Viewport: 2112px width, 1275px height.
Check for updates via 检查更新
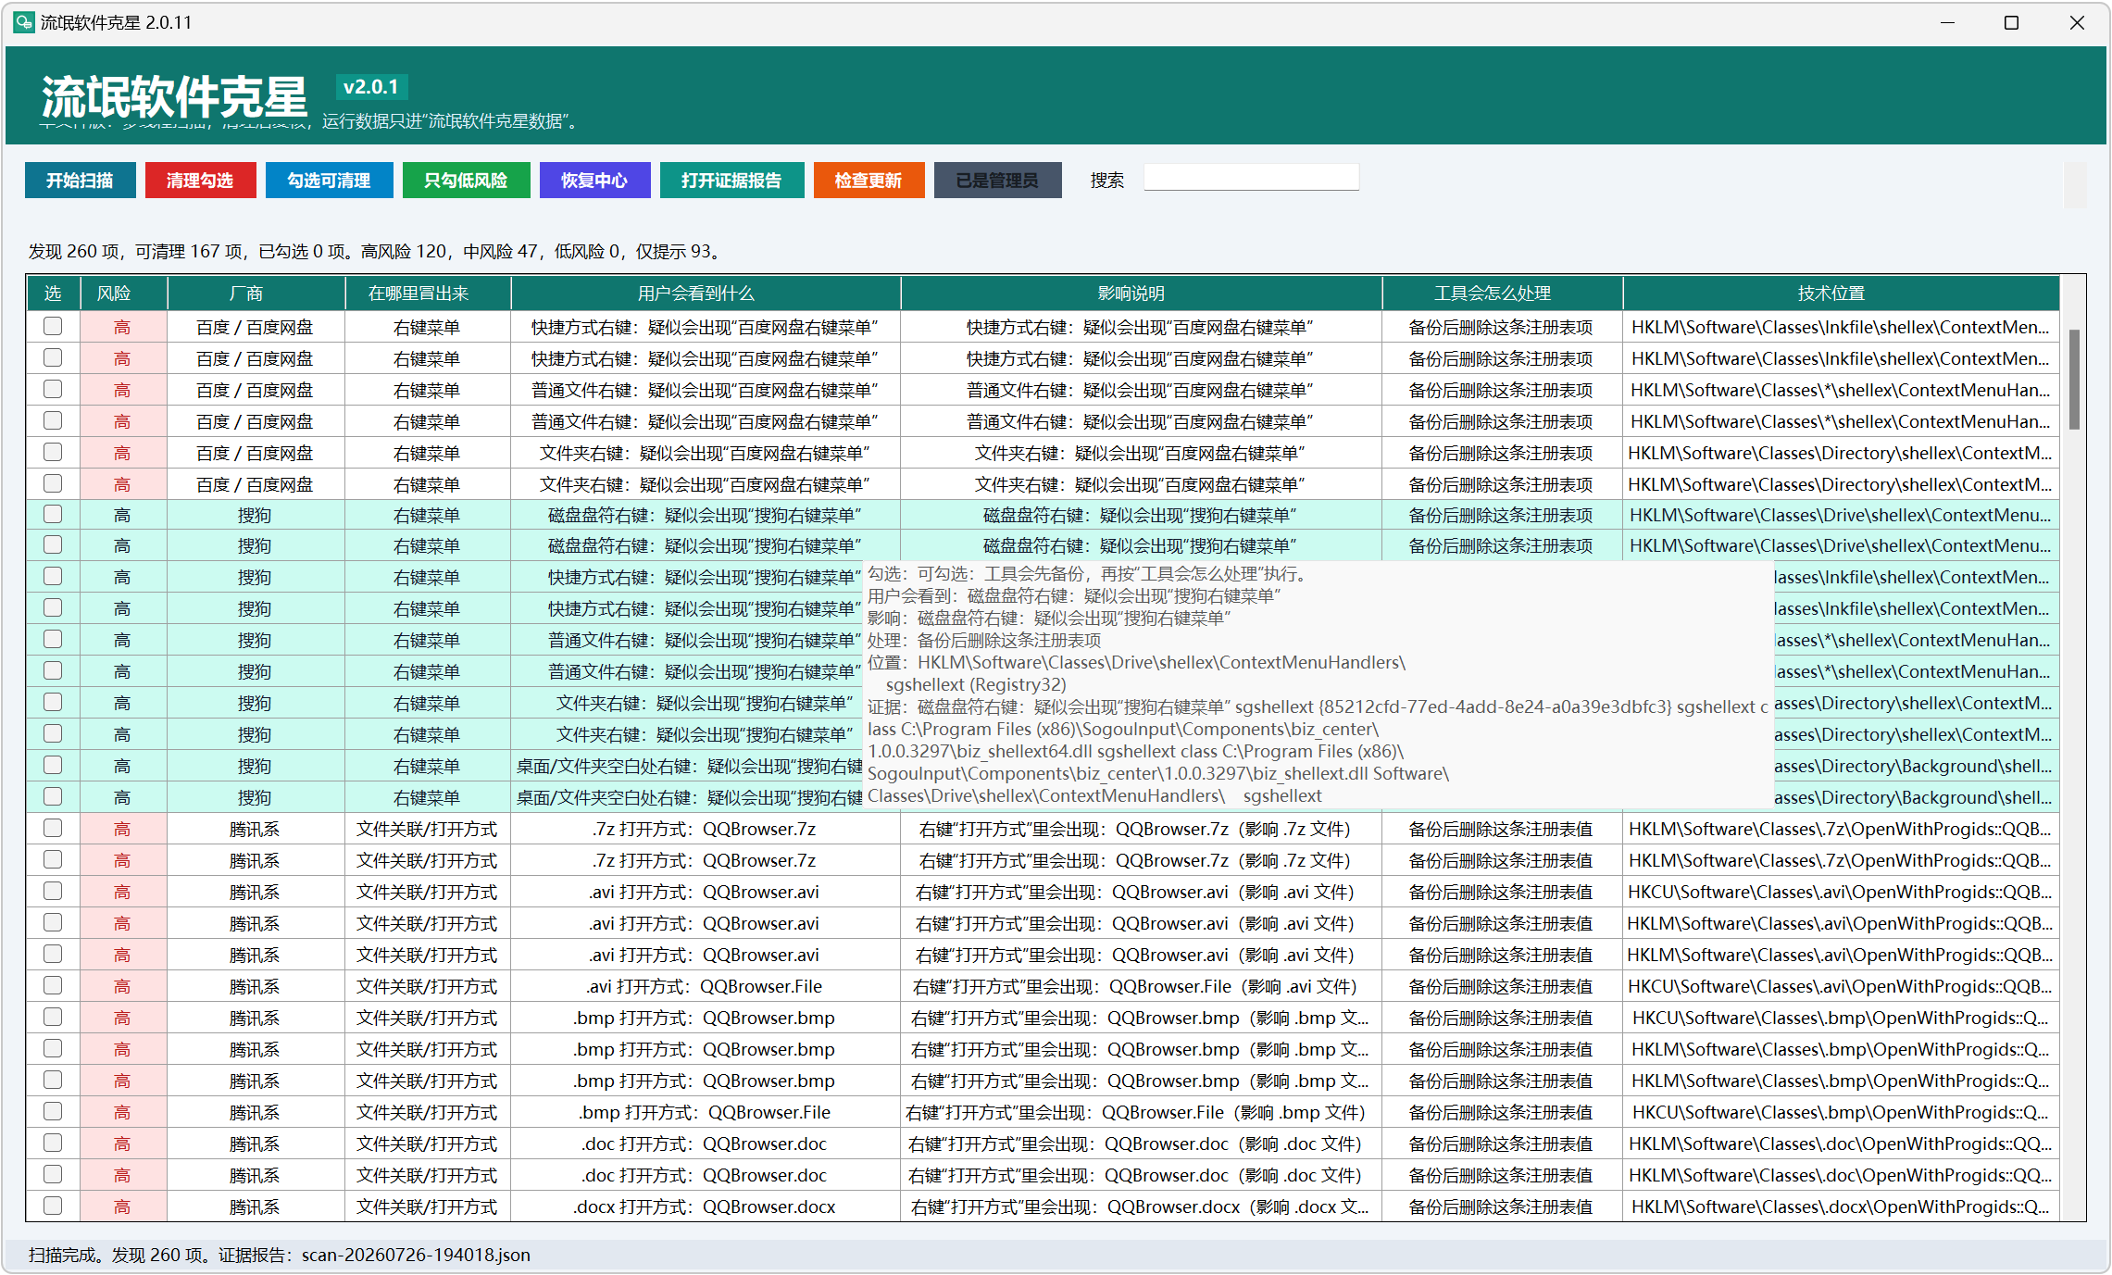click(x=869, y=181)
